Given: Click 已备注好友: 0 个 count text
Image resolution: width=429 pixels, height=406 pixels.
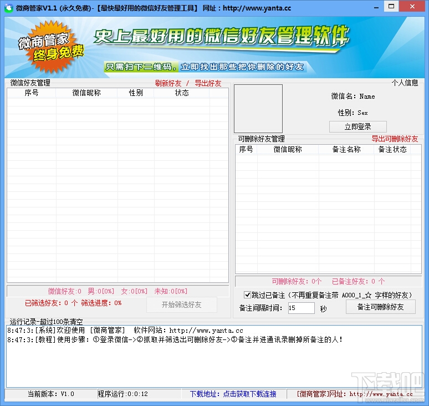Looking at the screenshot, I should click(x=359, y=281).
